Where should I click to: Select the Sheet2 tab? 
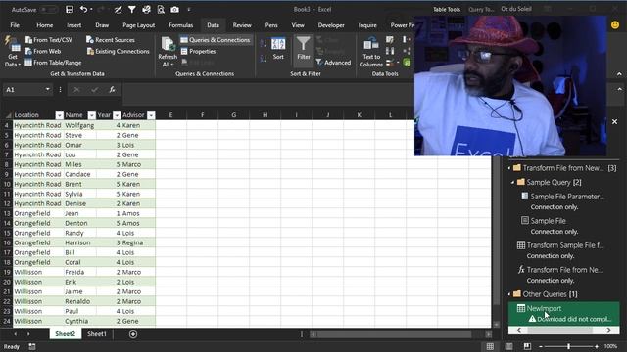66,334
